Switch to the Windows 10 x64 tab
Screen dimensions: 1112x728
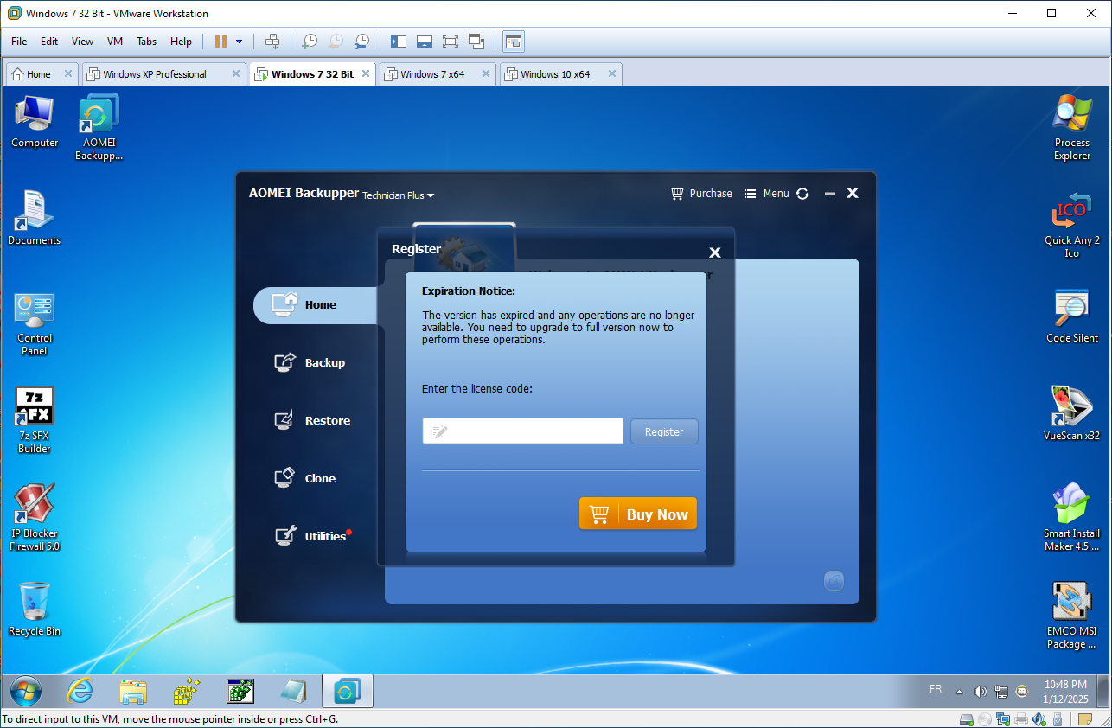555,74
